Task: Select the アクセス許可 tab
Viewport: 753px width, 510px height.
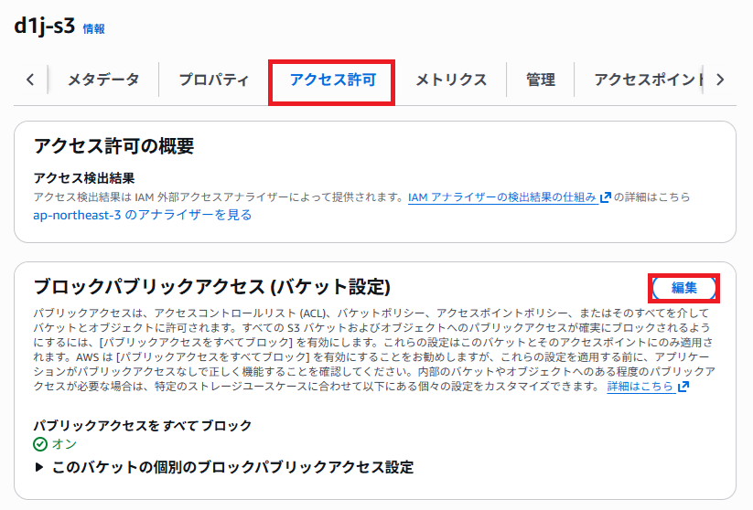Action: point(332,80)
